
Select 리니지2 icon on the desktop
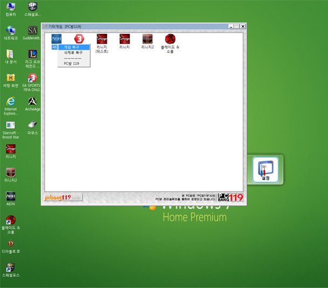point(11,175)
